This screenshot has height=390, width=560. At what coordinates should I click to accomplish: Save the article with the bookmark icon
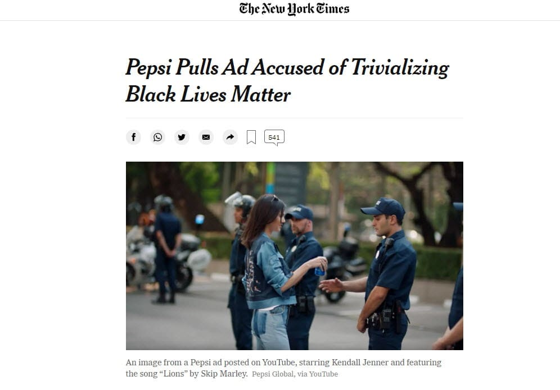(251, 137)
